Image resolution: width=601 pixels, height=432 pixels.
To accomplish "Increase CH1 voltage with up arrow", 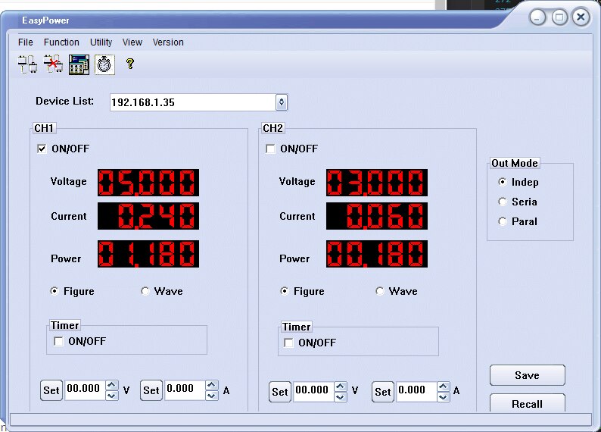I will coord(111,385).
